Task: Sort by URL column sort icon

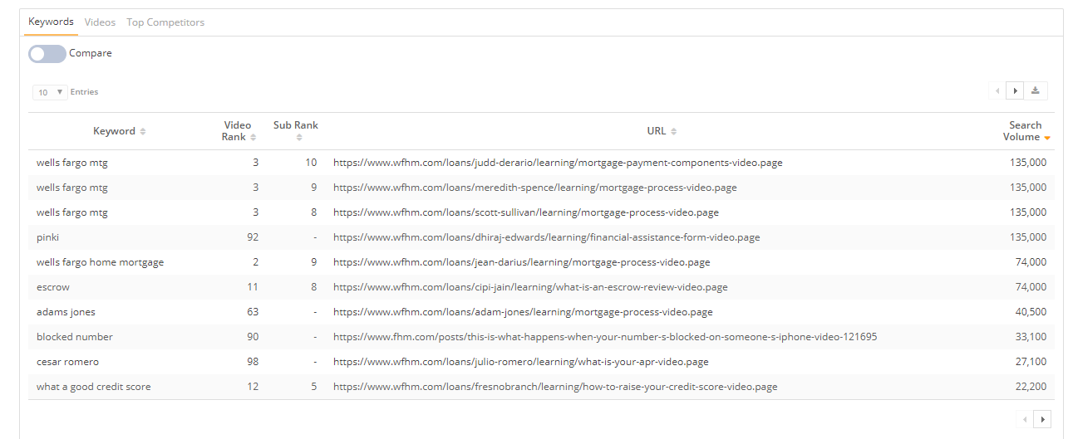Action: tap(673, 132)
